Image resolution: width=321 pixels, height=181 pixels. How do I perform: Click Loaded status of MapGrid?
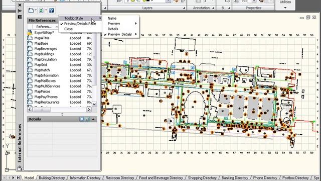[75, 65]
